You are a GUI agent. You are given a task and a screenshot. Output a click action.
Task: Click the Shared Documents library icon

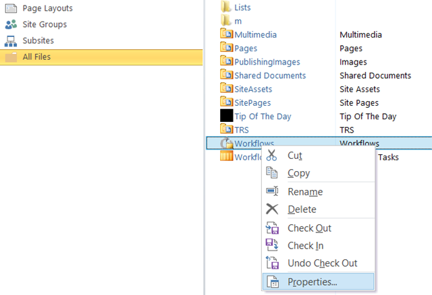coord(227,74)
